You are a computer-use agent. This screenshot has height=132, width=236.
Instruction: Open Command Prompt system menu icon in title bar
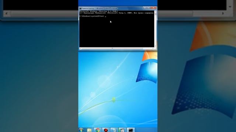[80, 8]
